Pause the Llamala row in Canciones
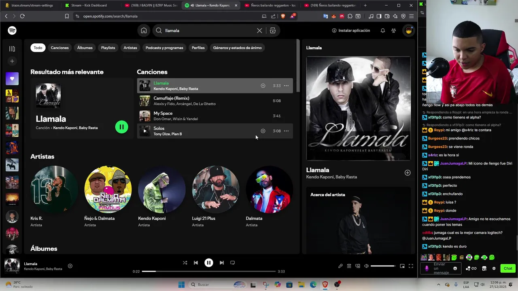This screenshot has width=518, height=291. pyautogui.click(x=144, y=86)
